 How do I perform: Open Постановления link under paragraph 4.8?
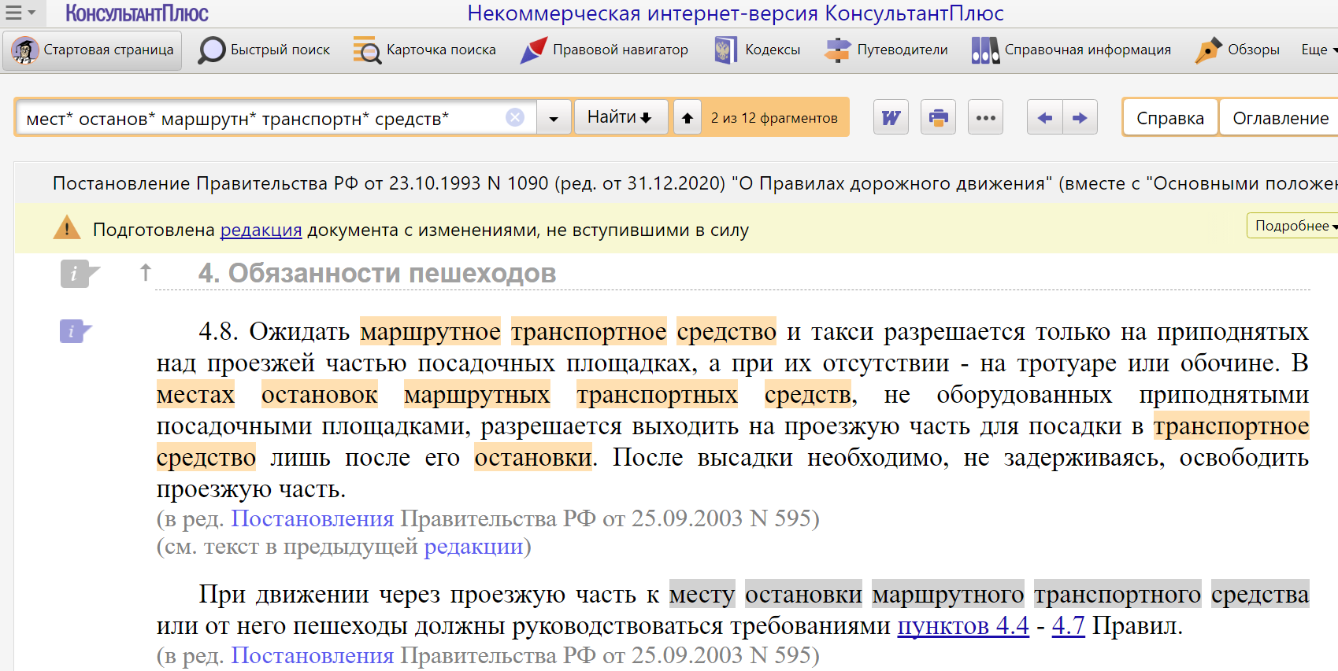(312, 518)
